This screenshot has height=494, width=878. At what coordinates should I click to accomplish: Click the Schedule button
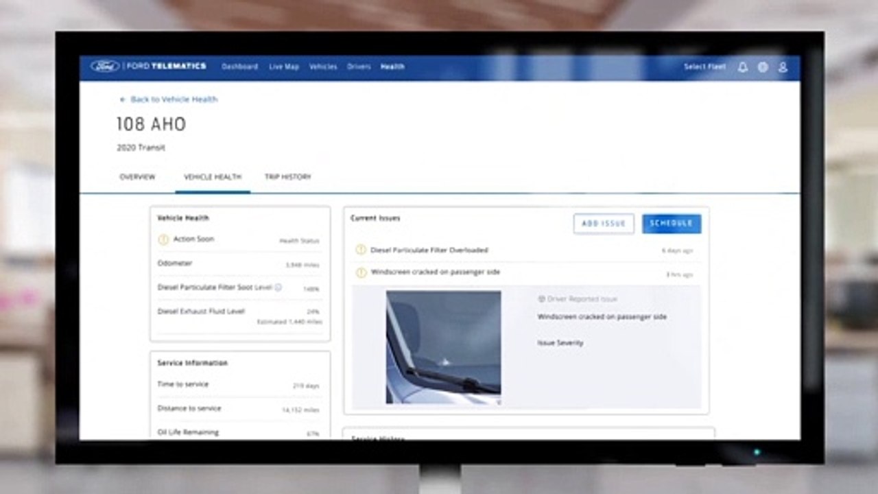[x=672, y=224]
